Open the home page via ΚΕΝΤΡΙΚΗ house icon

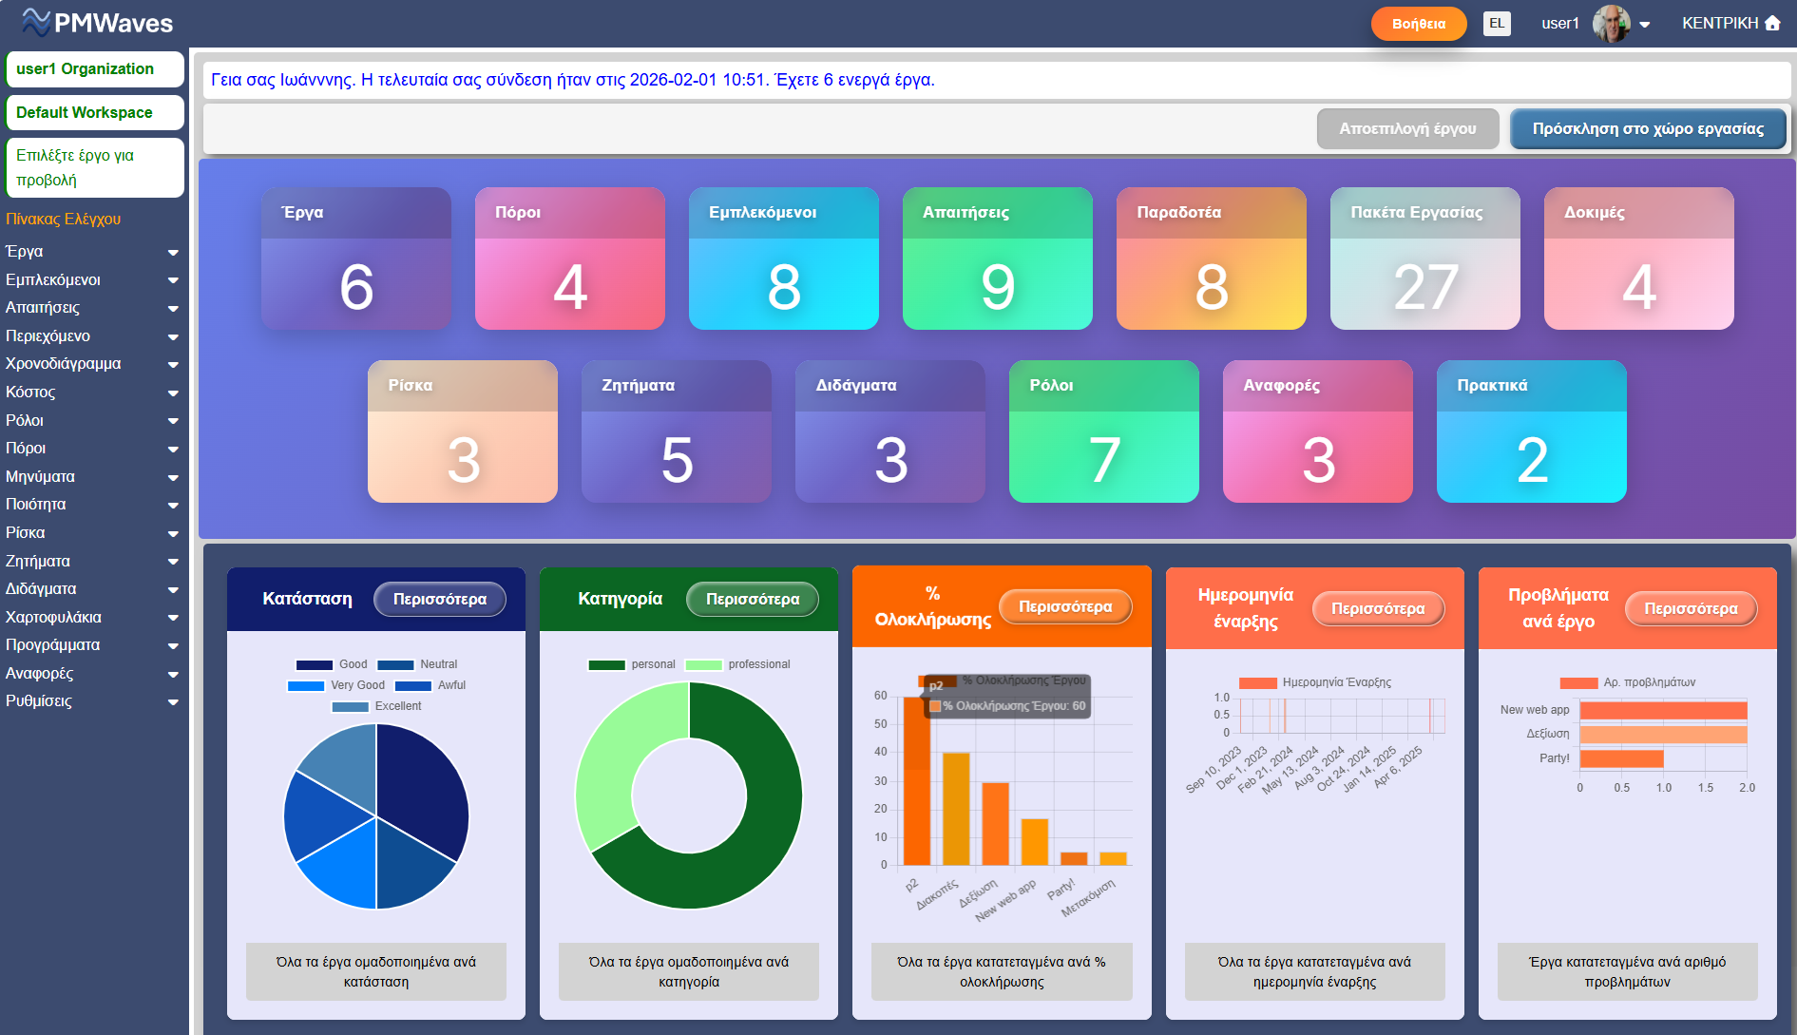tap(1773, 22)
